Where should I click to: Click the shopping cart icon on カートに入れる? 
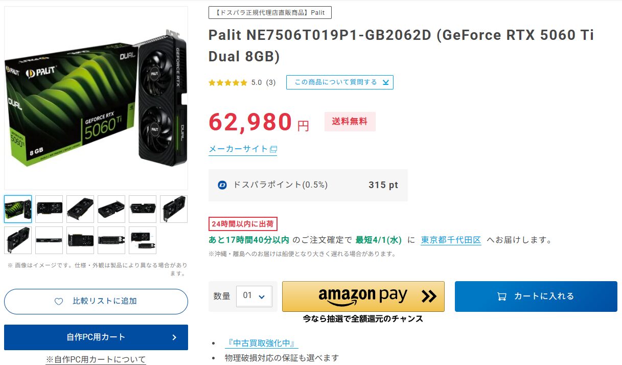tap(502, 296)
